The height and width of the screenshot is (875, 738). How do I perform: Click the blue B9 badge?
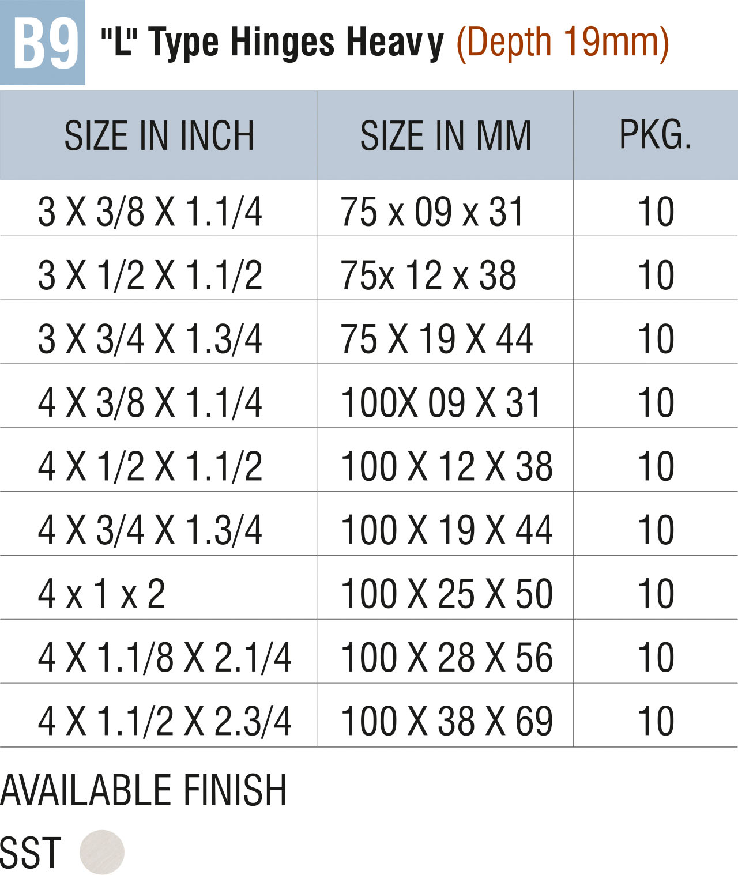pyautogui.click(x=43, y=43)
